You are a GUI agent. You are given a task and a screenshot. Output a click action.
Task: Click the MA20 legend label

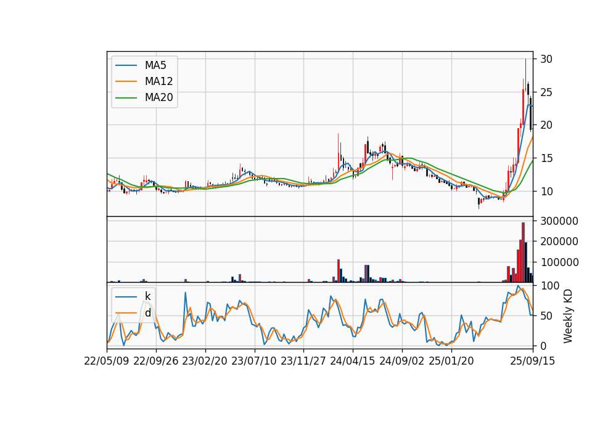[x=159, y=97]
